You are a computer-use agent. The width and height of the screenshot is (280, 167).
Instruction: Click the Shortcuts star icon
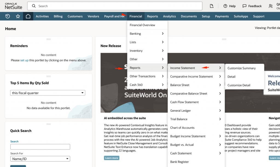(x=18, y=16)
